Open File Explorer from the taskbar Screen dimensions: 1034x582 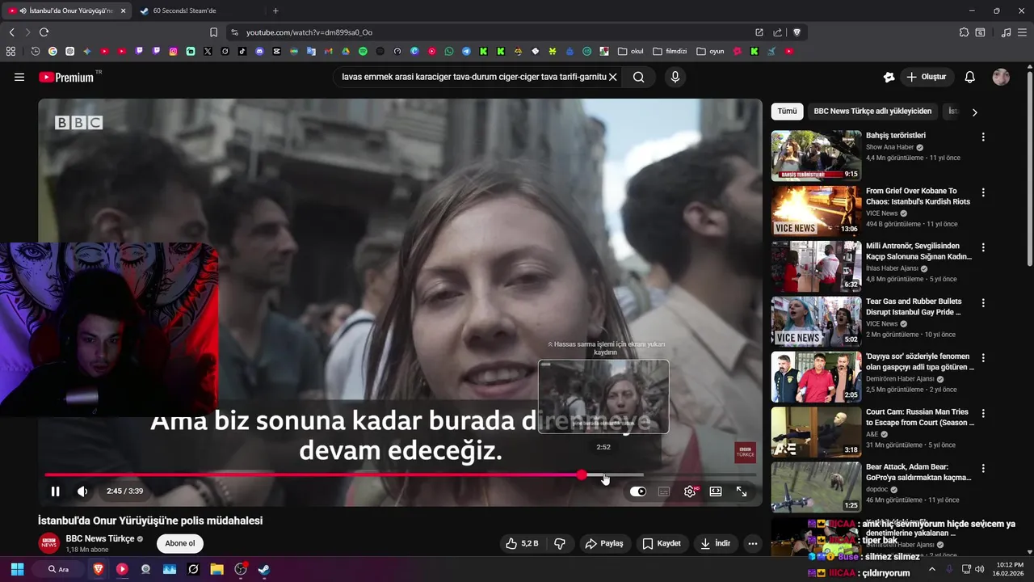[x=216, y=569]
